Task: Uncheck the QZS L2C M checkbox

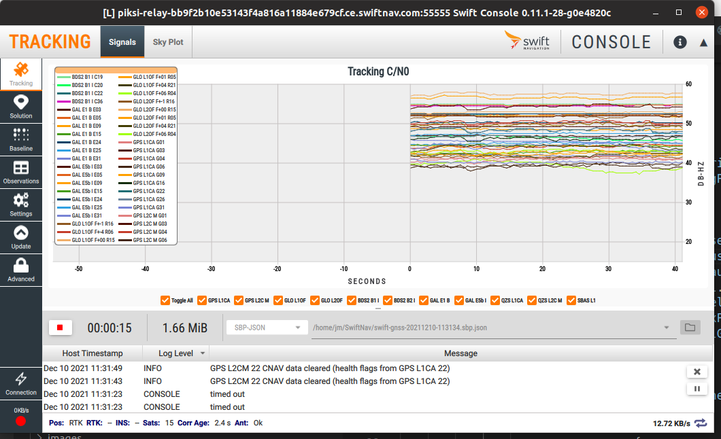Action: [x=532, y=300]
